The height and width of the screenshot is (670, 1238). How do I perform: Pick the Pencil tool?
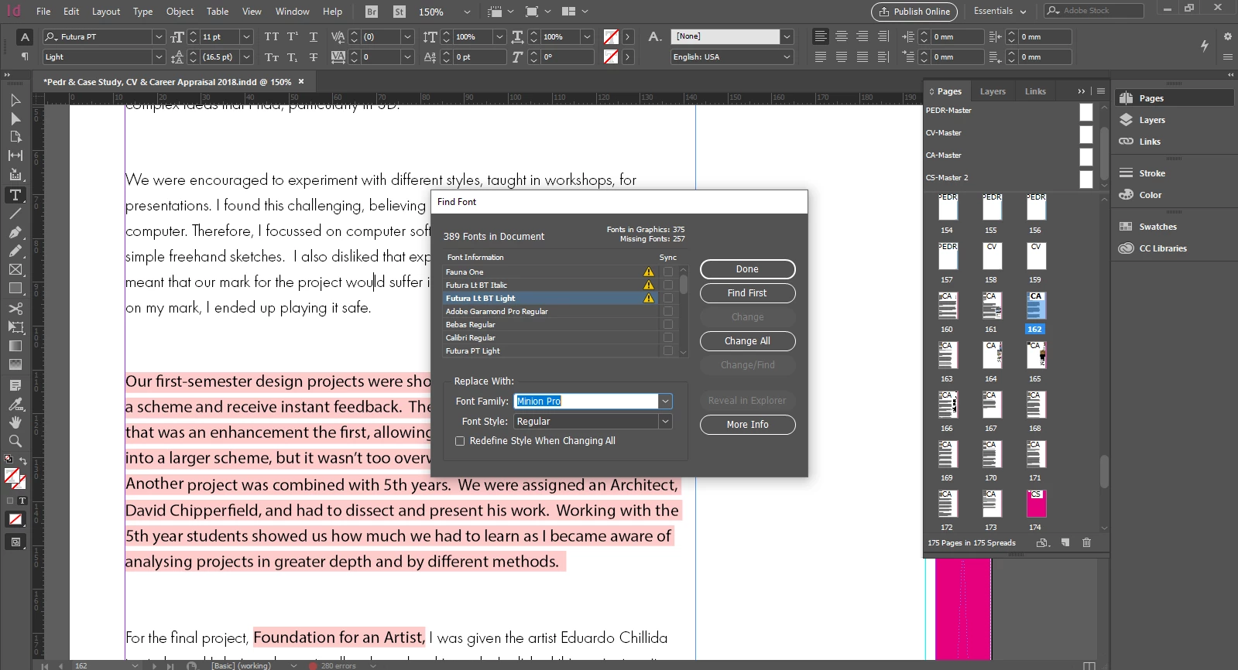click(x=15, y=251)
